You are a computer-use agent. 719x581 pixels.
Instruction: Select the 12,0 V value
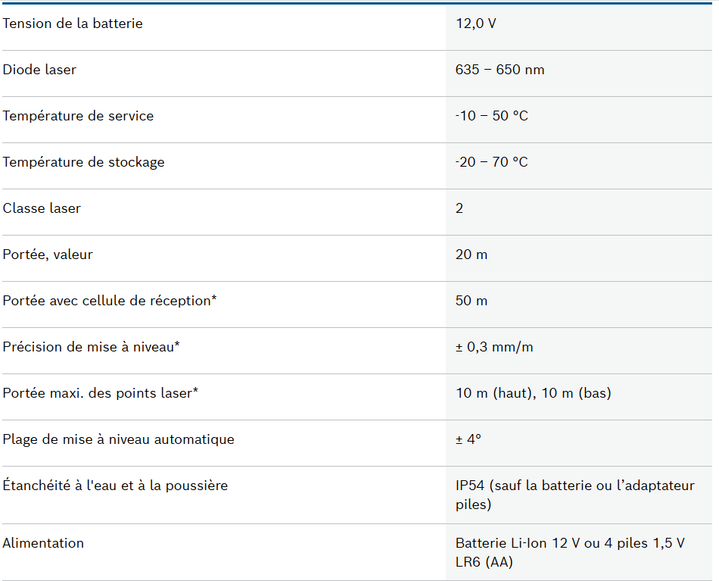click(476, 23)
